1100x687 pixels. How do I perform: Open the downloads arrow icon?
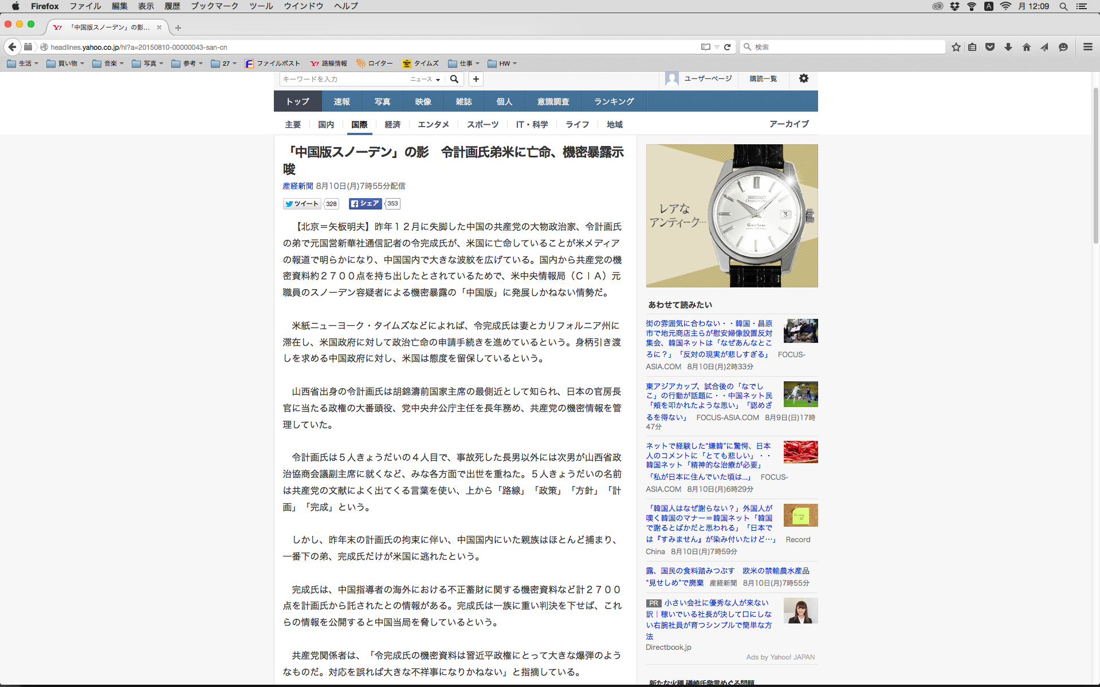pyautogui.click(x=1008, y=47)
